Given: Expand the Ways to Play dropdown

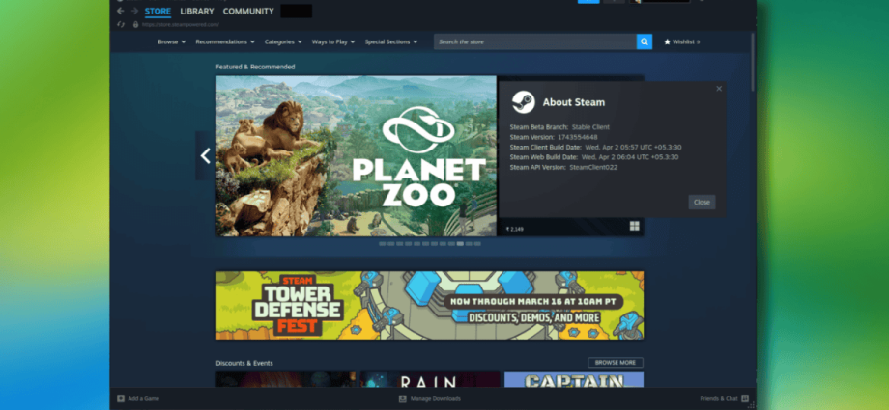Looking at the screenshot, I should click(333, 41).
